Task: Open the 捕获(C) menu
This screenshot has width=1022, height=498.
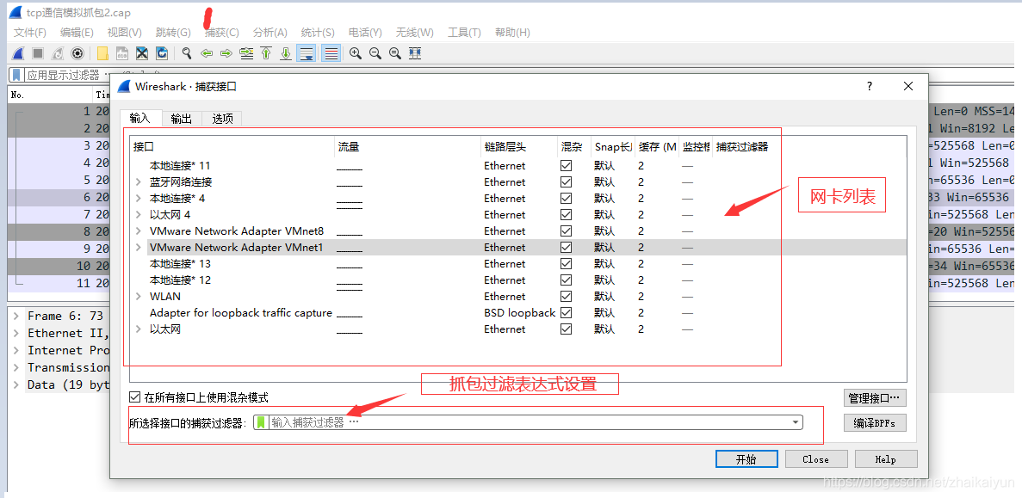Action: click(221, 32)
